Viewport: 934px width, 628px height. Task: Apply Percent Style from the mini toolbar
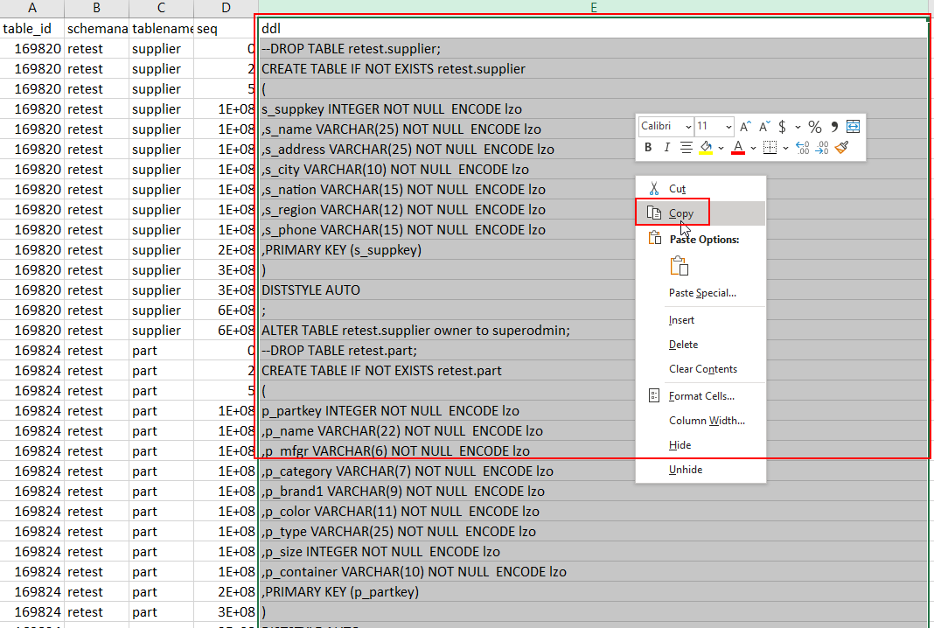pyautogui.click(x=814, y=126)
